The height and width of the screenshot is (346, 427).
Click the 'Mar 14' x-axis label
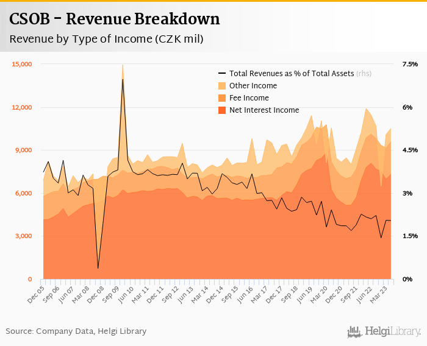200,295
